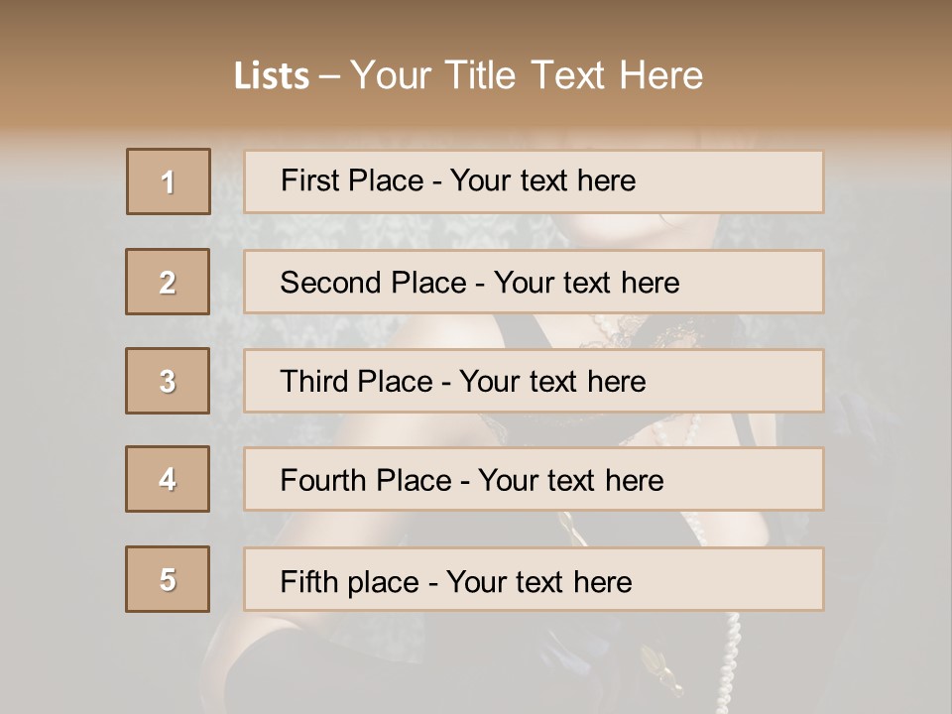Click the number 3 box

(x=168, y=381)
